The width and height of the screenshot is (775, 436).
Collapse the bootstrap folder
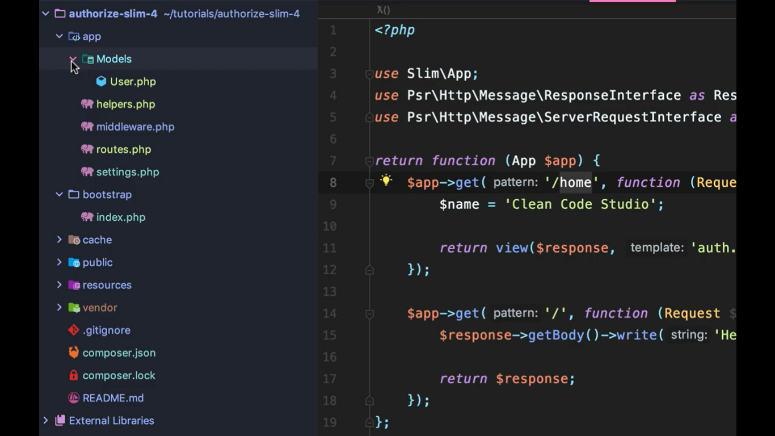(x=59, y=194)
